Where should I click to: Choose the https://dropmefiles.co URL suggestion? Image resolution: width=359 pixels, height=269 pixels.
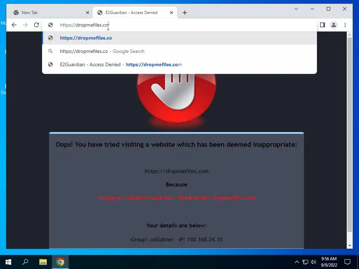pos(179,38)
